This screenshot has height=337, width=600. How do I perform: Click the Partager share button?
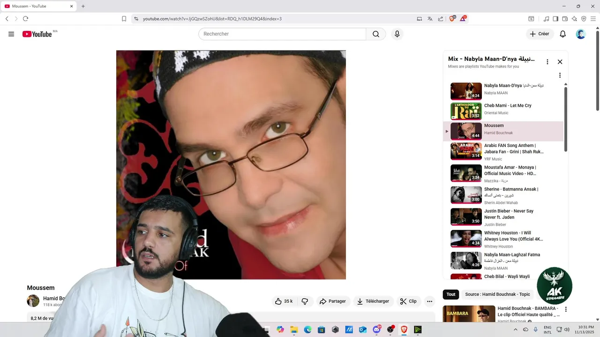pyautogui.click(x=332, y=301)
